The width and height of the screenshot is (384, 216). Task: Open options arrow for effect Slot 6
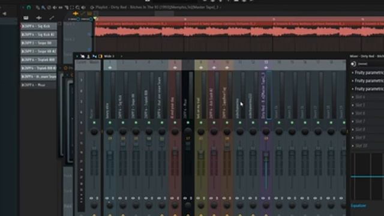click(x=353, y=113)
